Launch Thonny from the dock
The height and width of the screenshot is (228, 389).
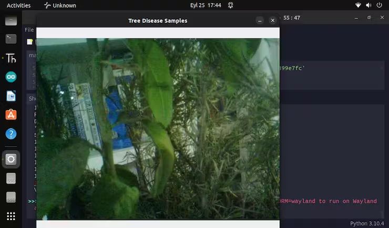[11, 58]
